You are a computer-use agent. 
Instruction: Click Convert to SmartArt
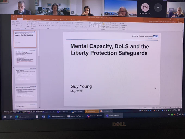coord(81,27)
